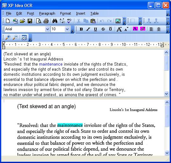Center align text
The height and width of the screenshot is (163, 171).
[x=159, y=29]
